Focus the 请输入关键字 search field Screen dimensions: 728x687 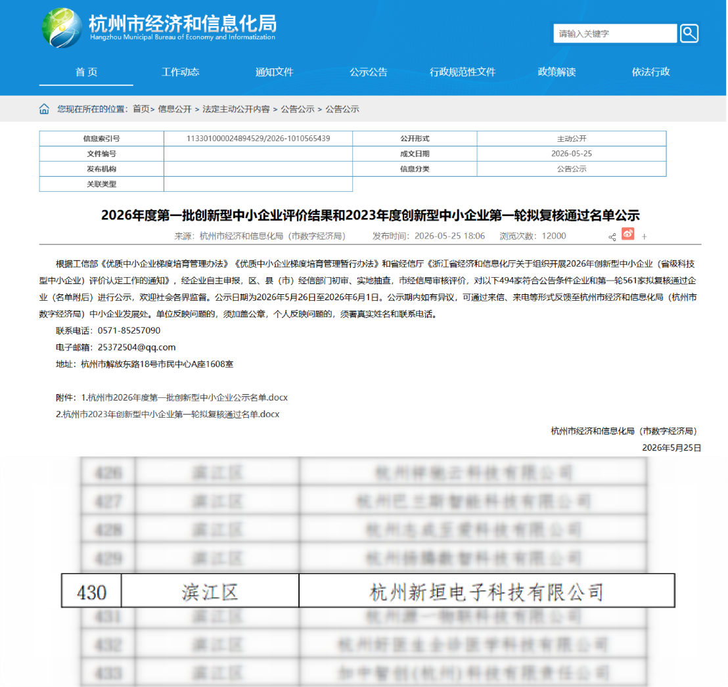615,33
